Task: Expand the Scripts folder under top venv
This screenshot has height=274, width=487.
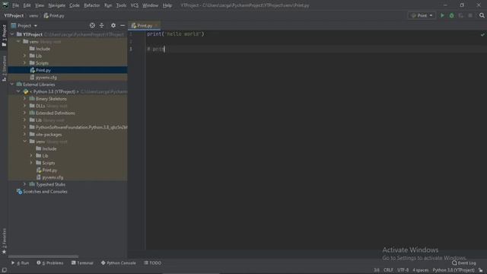Action: [24, 62]
